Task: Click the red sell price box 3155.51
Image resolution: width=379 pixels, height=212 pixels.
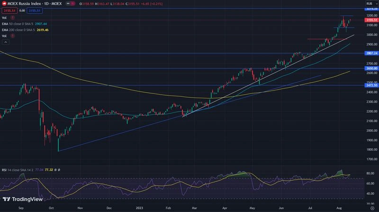Action: point(9,10)
